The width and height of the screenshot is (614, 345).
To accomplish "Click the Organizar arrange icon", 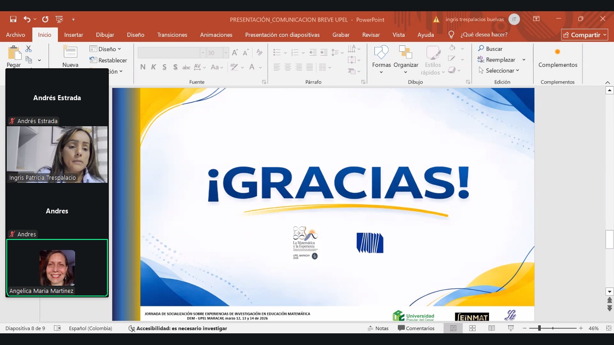I will [x=405, y=57].
